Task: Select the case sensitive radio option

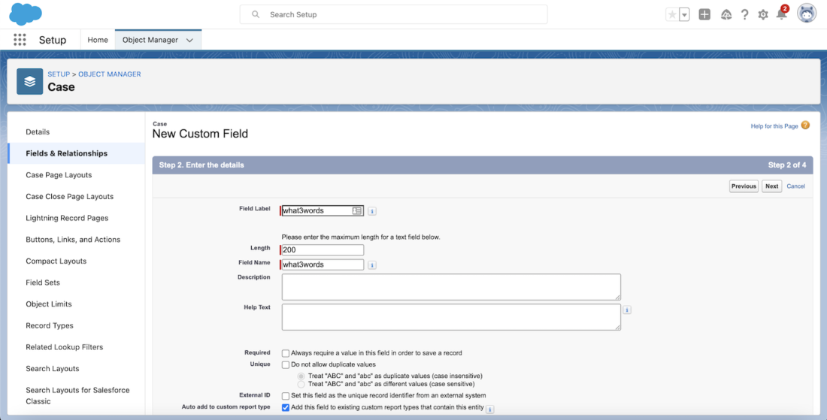Action: coord(301,384)
